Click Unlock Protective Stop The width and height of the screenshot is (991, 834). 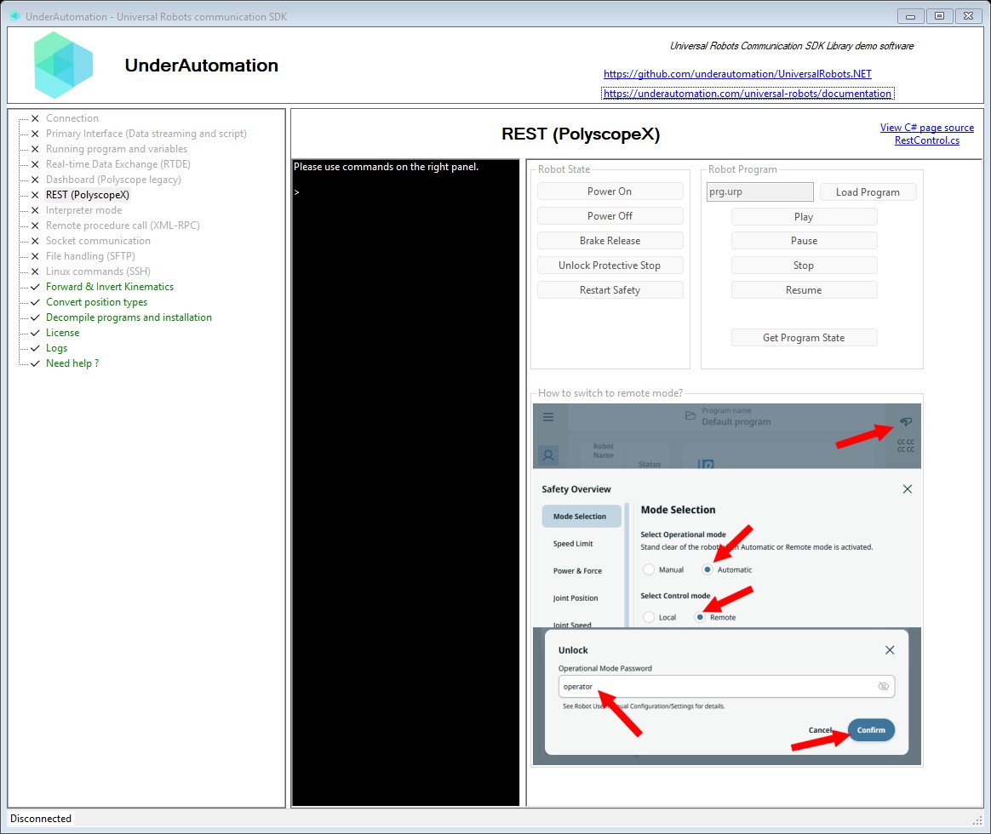point(610,266)
